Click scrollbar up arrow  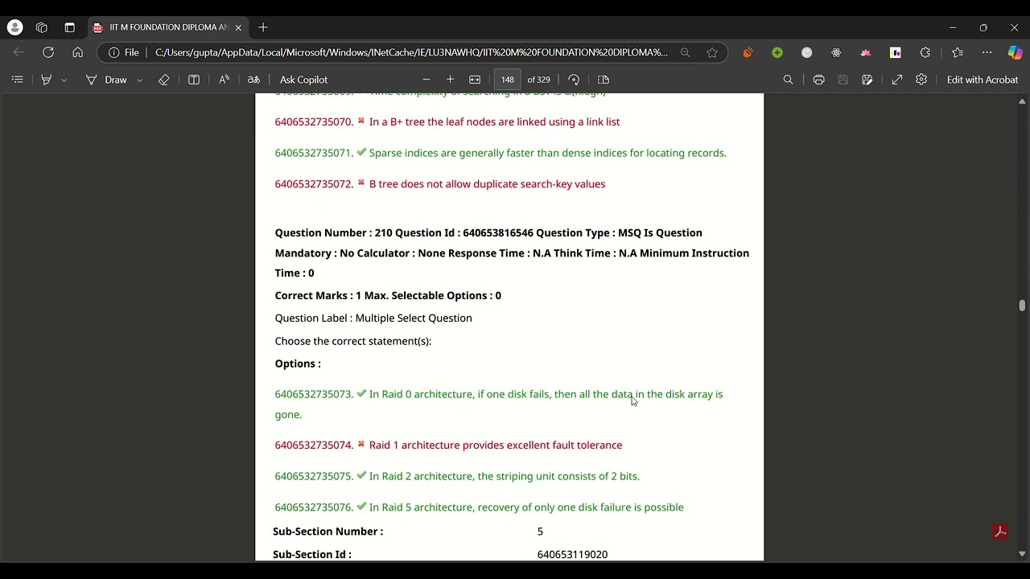click(x=1022, y=101)
